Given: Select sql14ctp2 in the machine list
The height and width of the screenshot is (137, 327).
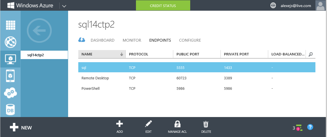Looking at the screenshot, I should point(44,55).
